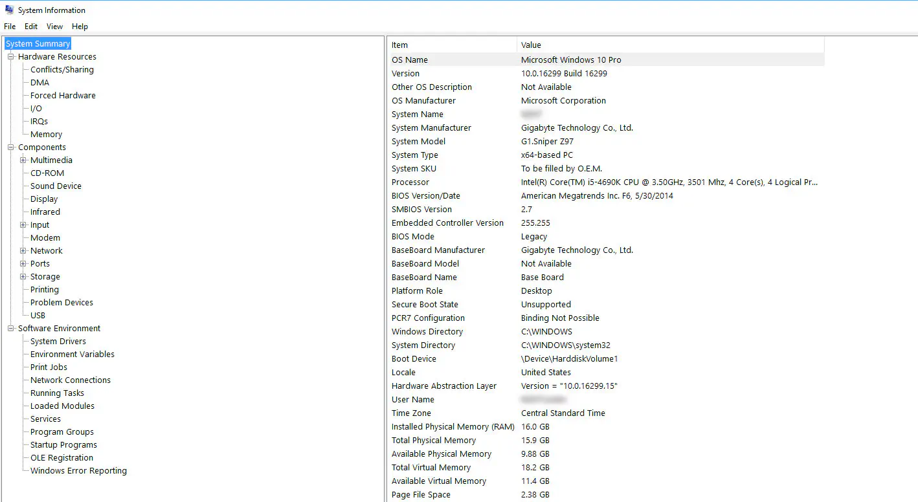This screenshot has width=918, height=502.
Task: Select Conflicts/Sharing category
Action: [62, 69]
